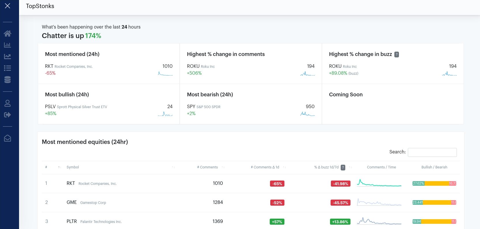Go to Home via the house icon
Viewport: 480px width, 229px height.
(7, 33)
